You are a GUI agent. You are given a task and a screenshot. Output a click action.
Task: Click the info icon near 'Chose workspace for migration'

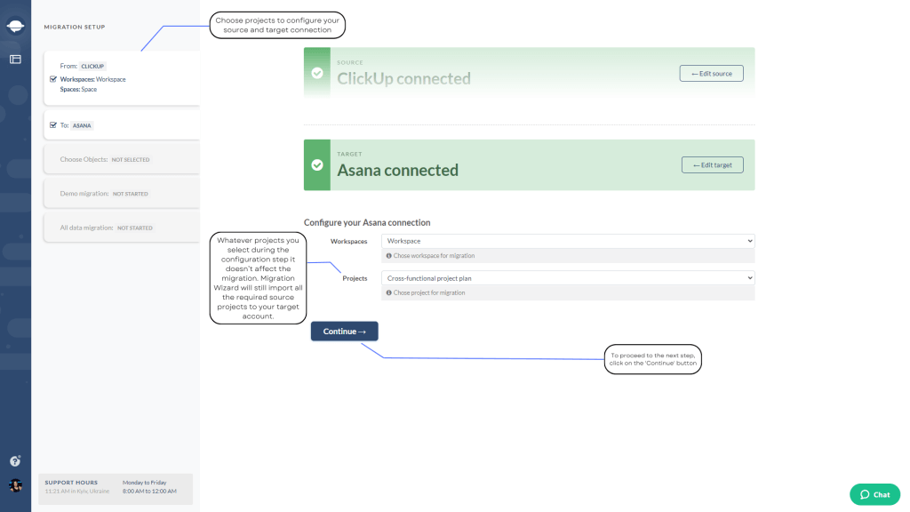[389, 255]
